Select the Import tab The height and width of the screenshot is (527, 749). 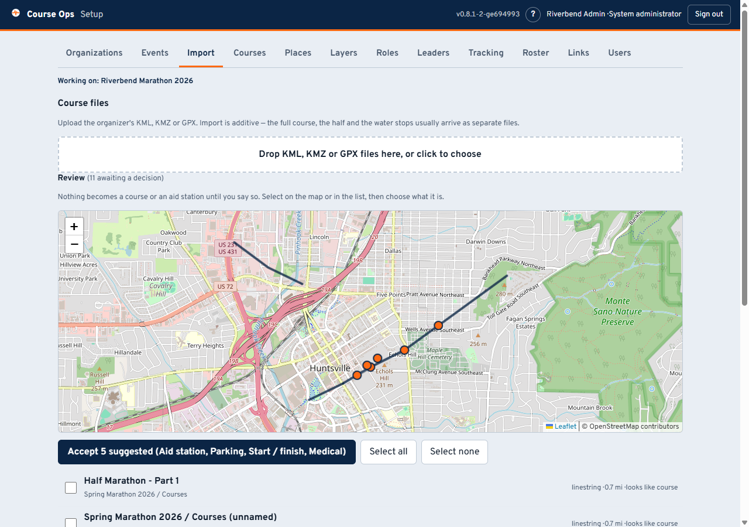201,53
